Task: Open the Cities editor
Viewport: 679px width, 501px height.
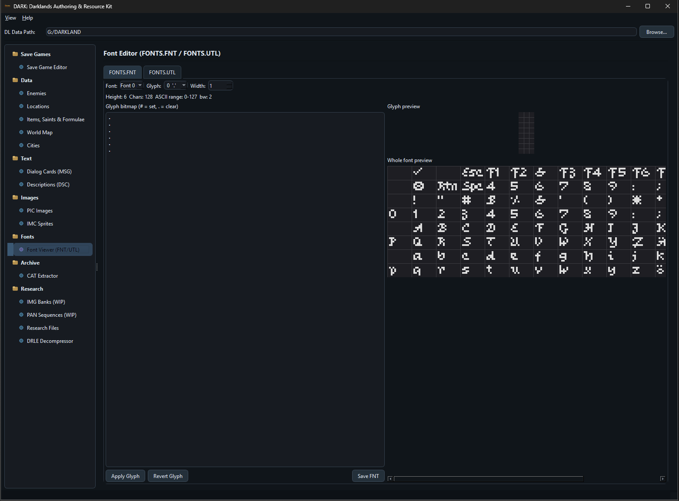Action: click(33, 146)
